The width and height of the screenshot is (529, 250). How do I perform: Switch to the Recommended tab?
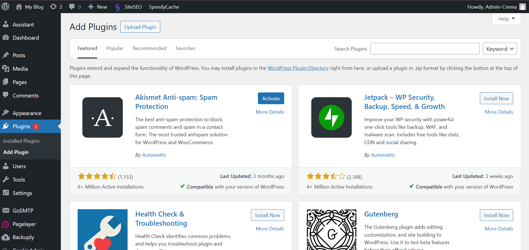tap(149, 48)
